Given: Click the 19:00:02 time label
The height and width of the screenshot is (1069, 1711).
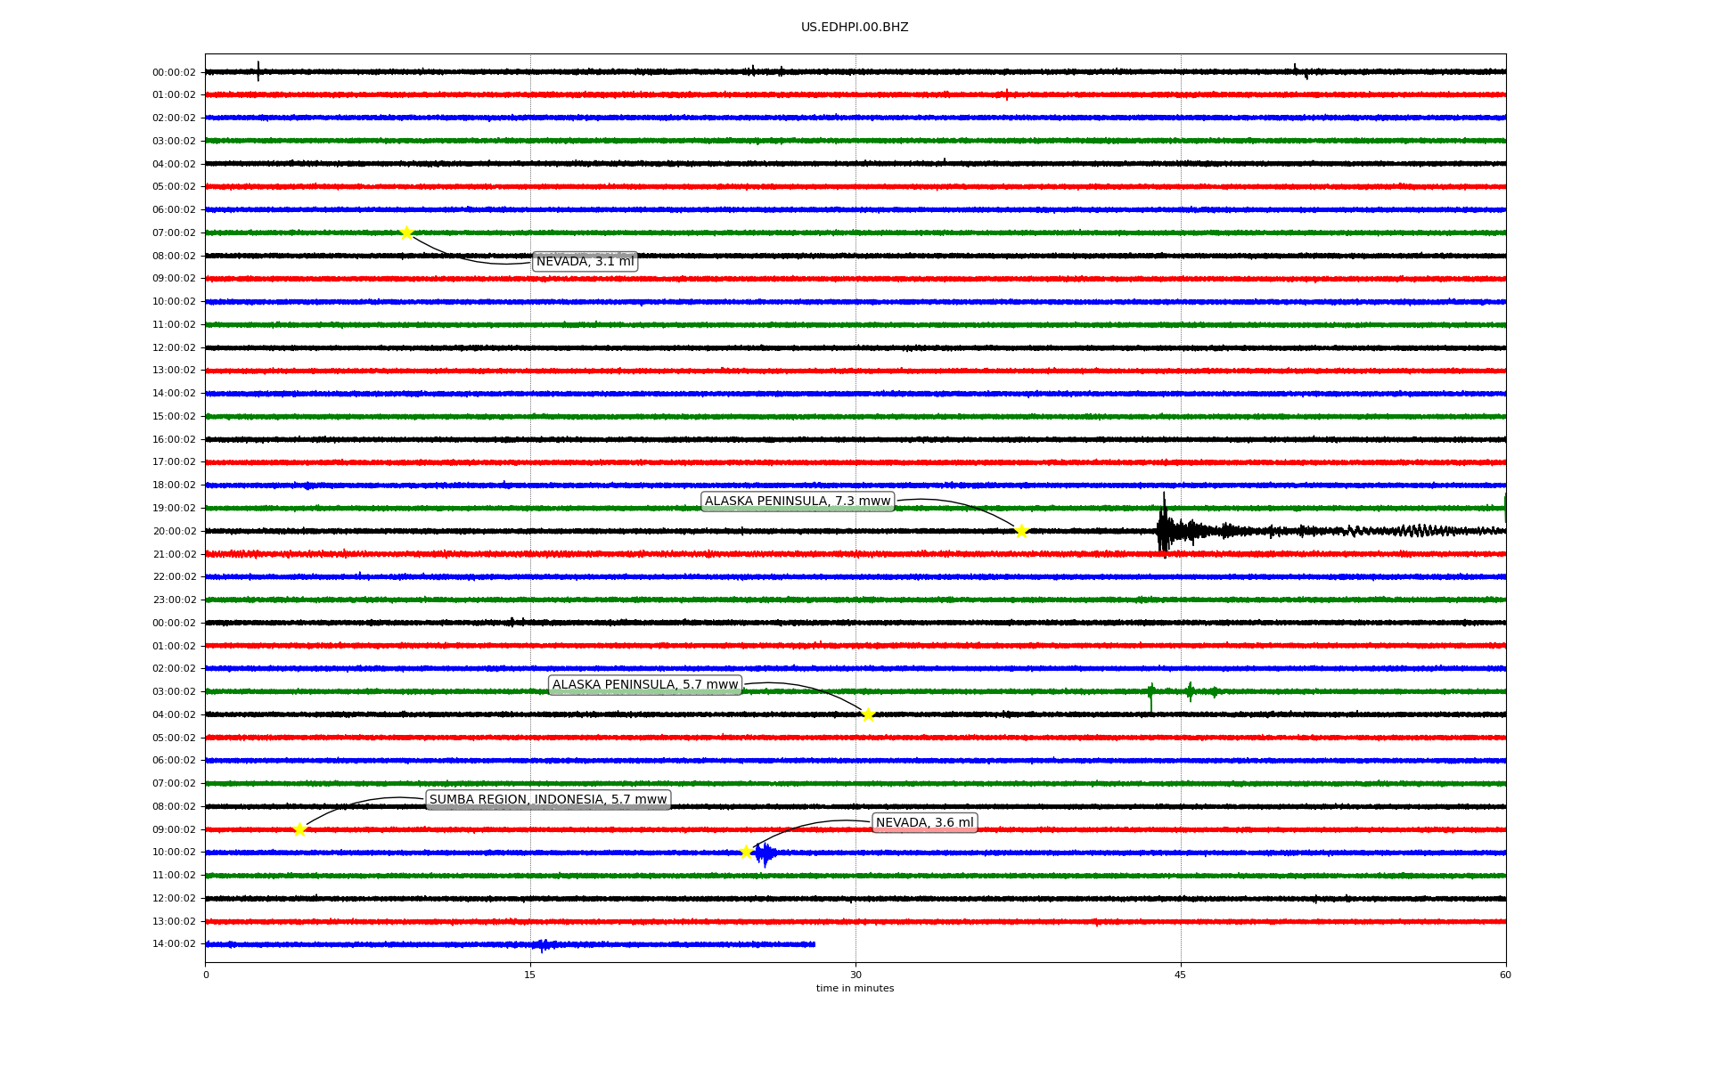Looking at the screenshot, I should click(x=174, y=509).
